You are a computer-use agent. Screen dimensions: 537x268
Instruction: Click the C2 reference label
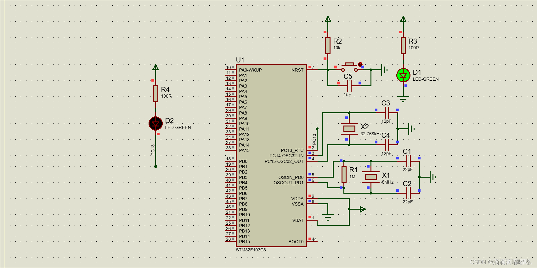[x=407, y=184]
